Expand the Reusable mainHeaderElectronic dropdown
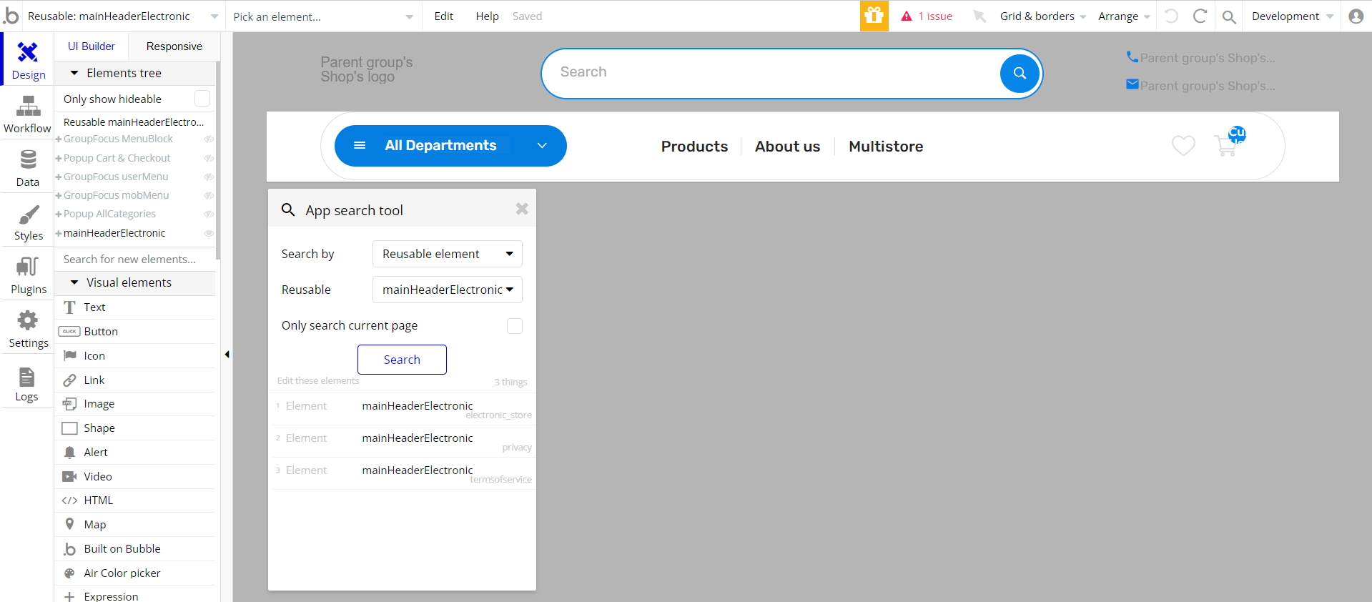 (447, 290)
